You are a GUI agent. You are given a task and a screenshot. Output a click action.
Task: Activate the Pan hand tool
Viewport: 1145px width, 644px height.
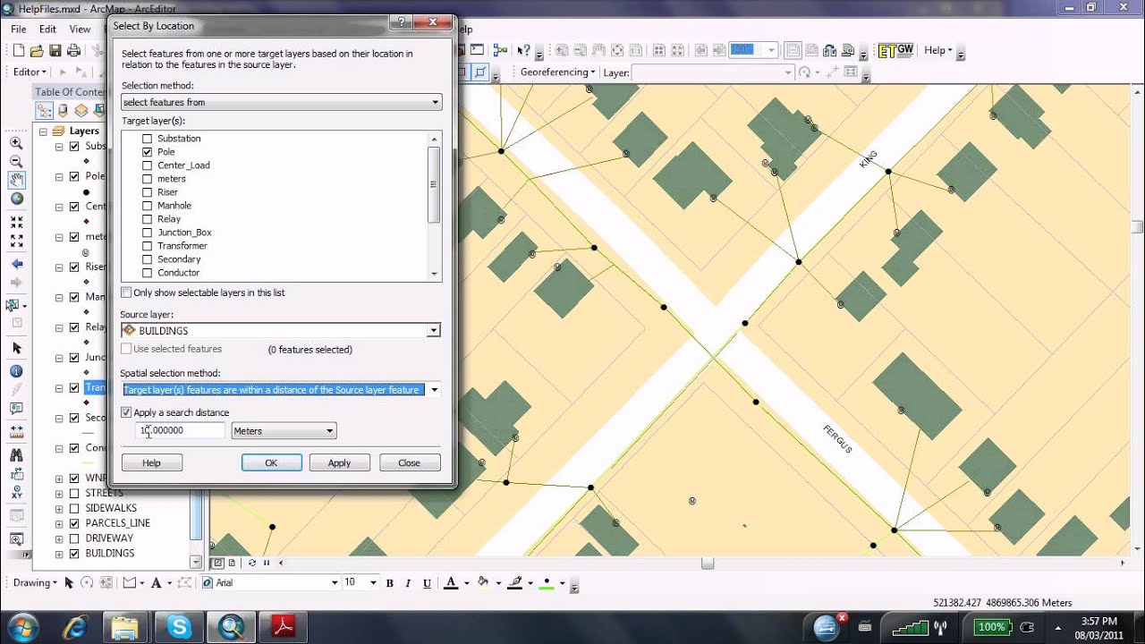[16, 180]
